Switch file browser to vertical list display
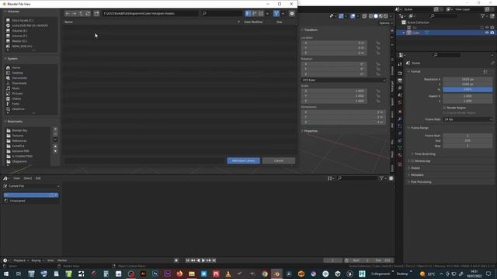Image resolution: width=497 pixels, height=279 pixels. [x=248, y=14]
